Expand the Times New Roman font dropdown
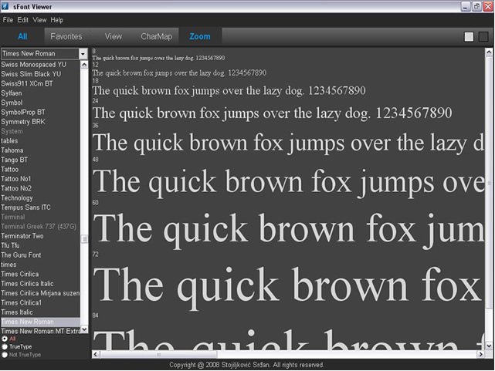The width and height of the screenshot is (495, 371). 83,54
